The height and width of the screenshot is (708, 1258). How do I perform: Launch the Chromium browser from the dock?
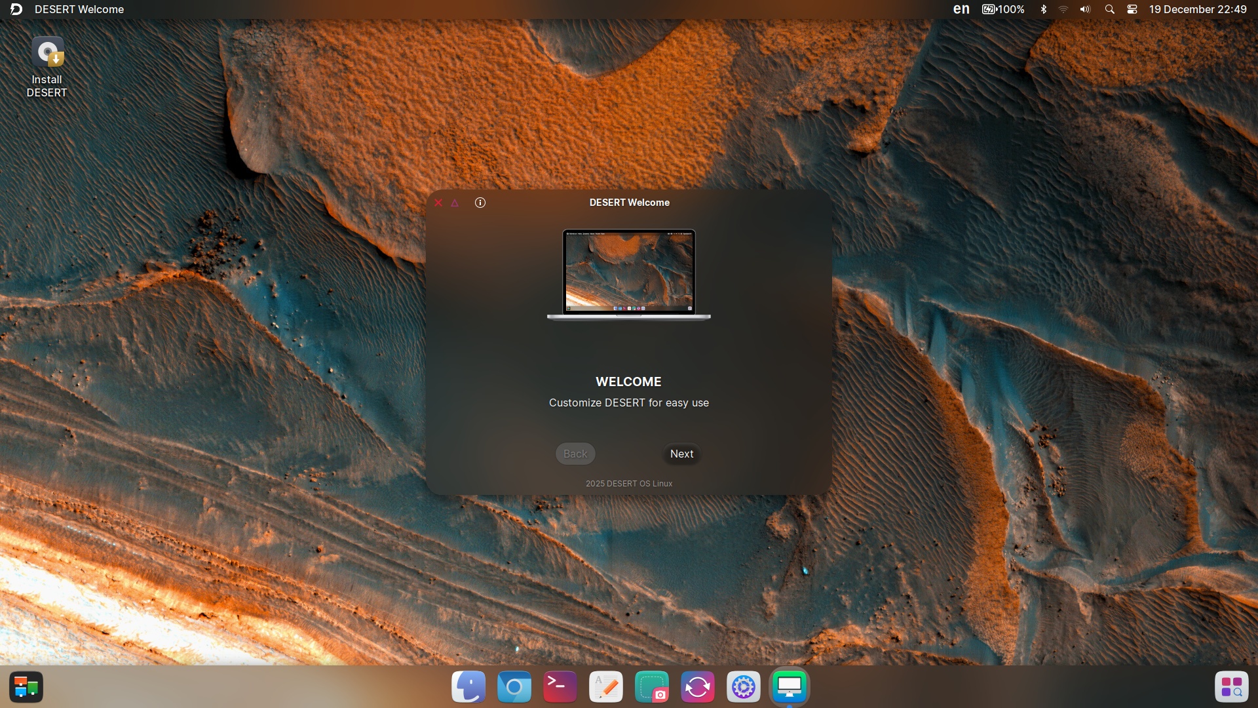click(514, 687)
